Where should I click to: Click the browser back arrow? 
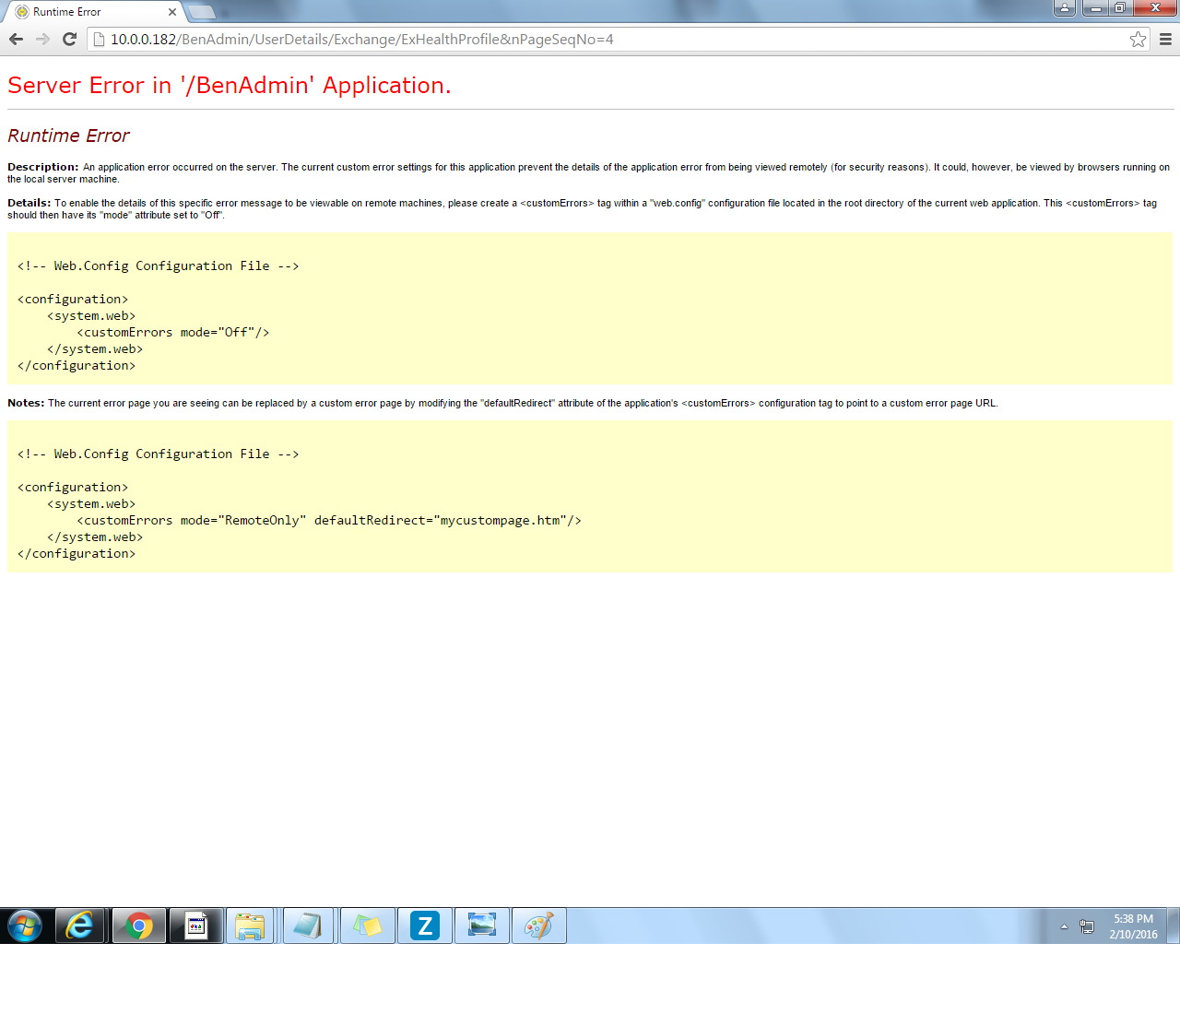(16, 39)
